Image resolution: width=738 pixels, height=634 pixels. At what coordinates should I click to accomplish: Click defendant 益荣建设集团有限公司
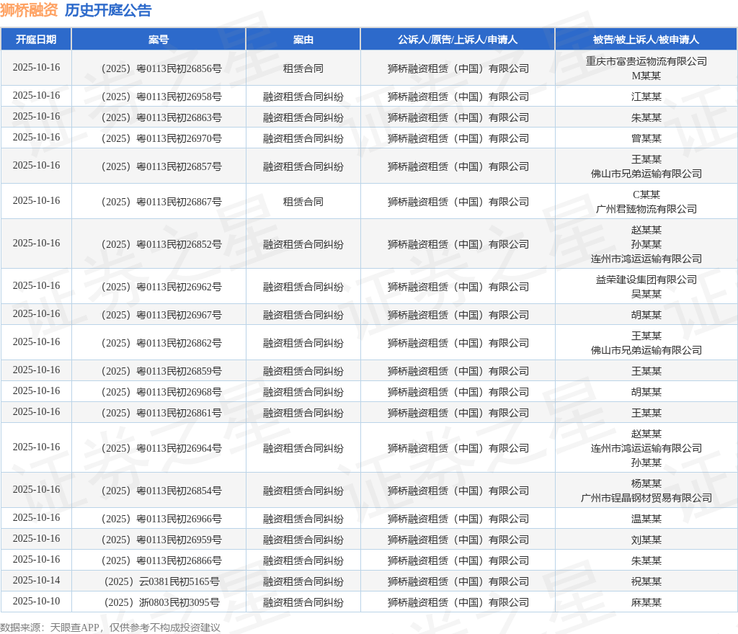coord(646,280)
